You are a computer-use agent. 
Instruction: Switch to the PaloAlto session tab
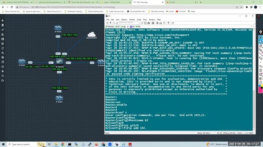(x=110, y=27)
